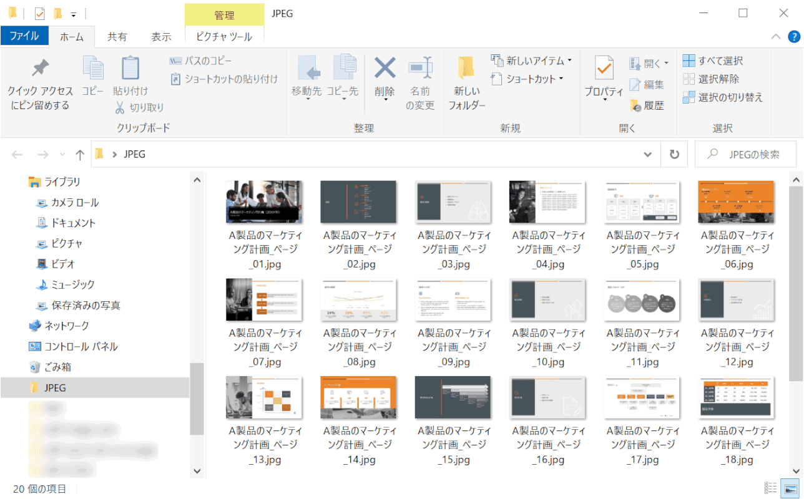Screen dimensions: 804x499
Task: Open New item (新しいアイテム) dropdown
Action: (532, 61)
